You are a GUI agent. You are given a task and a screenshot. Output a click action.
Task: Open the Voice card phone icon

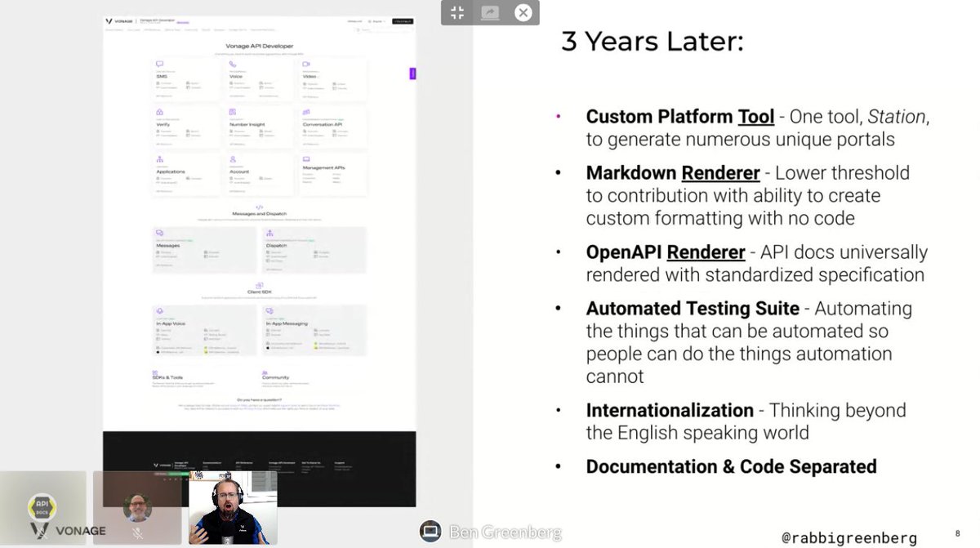pyautogui.click(x=233, y=64)
